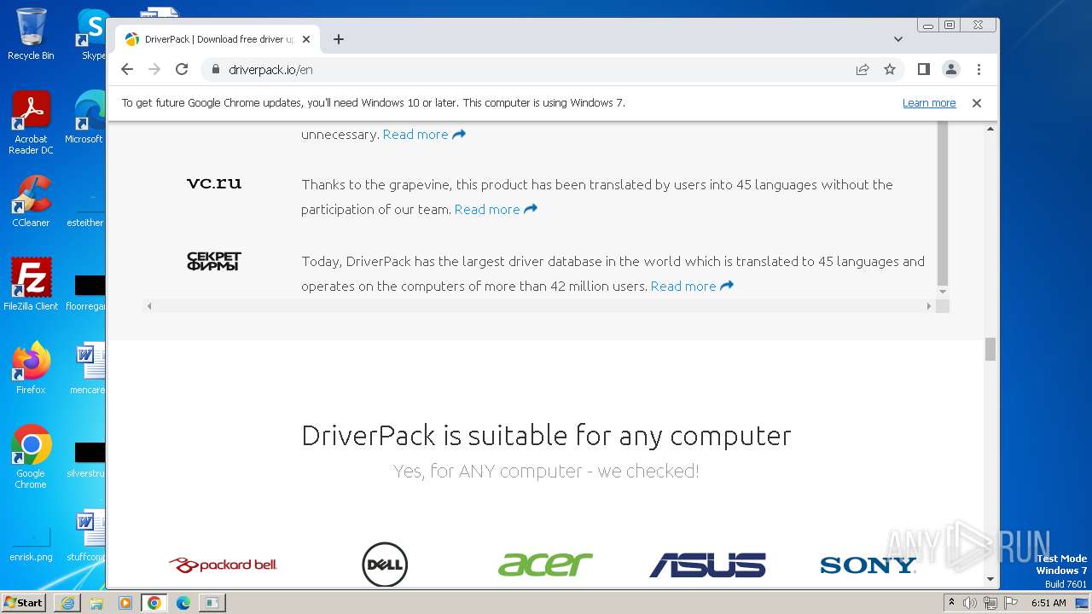Image resolution: width=1092 pixels, height=614 pixels.
Task: Dismiss the Chrome update infobar
Action: coord(977,102)
